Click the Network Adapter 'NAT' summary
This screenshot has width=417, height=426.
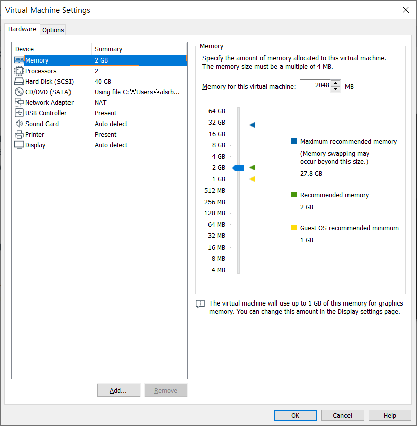(100, 102)
